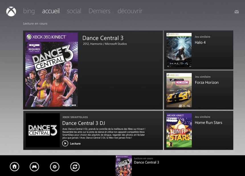Open the Dance Central 3 title link

(103, 38)
